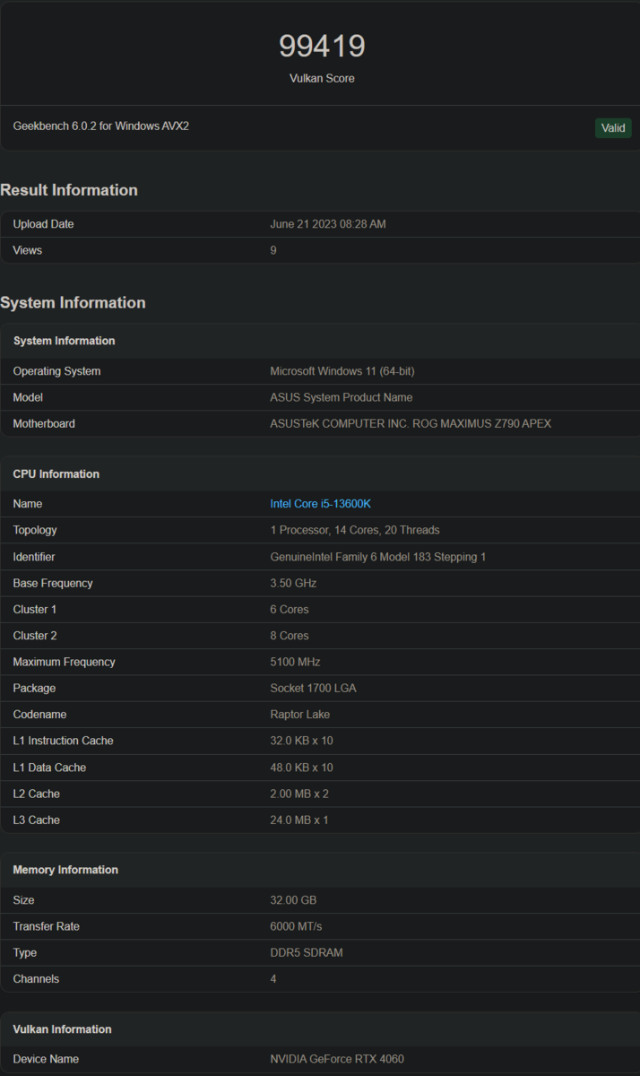640x1076 pixels.
Task: Select memory size value '32.00 GB'
Action: point(293,900)
